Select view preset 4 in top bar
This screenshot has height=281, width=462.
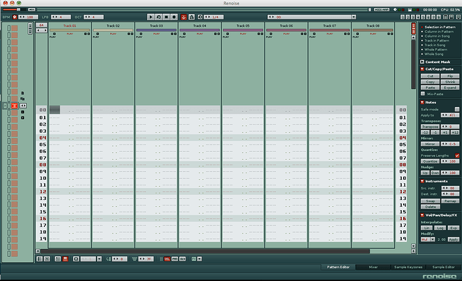click(x=418, y=17)
